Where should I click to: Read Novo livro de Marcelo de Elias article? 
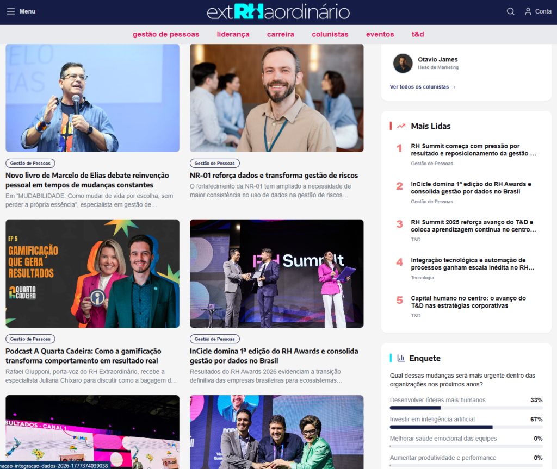click(87, 180)
